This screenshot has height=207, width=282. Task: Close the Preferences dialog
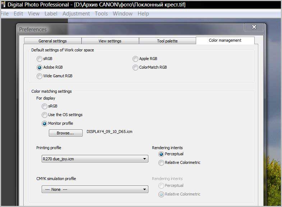point(254,27)
